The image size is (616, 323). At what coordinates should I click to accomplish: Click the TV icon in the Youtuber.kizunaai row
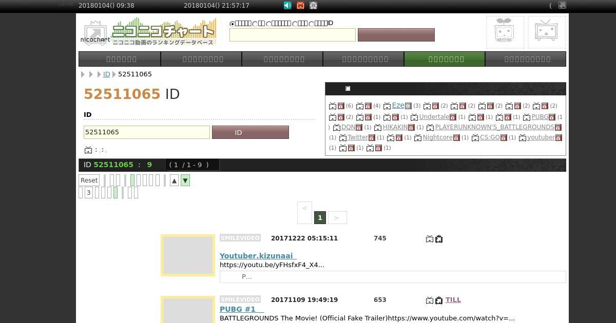[430, 239]
